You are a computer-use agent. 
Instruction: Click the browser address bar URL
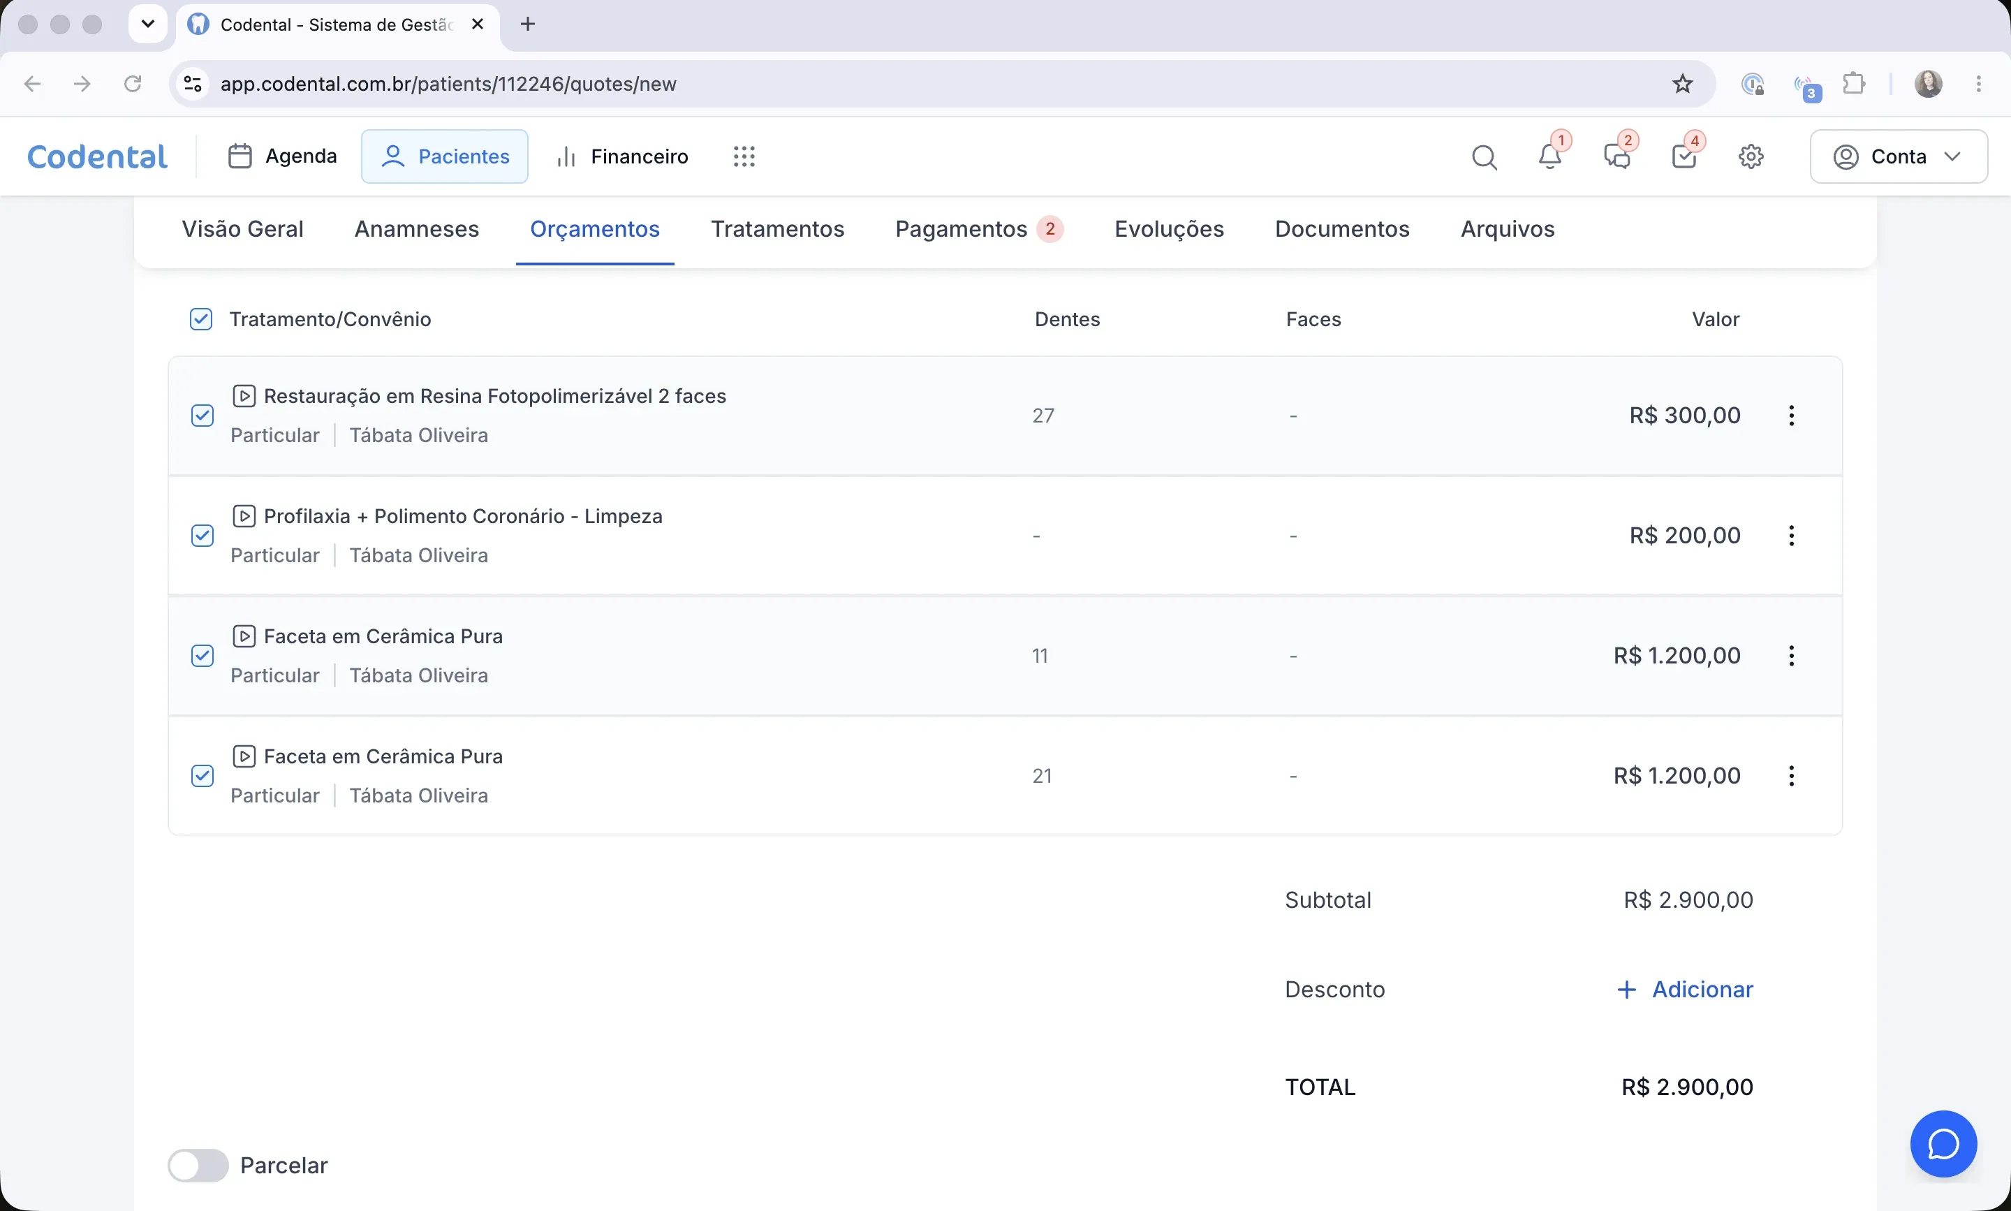pyautogui.click(x=448, y=84)
